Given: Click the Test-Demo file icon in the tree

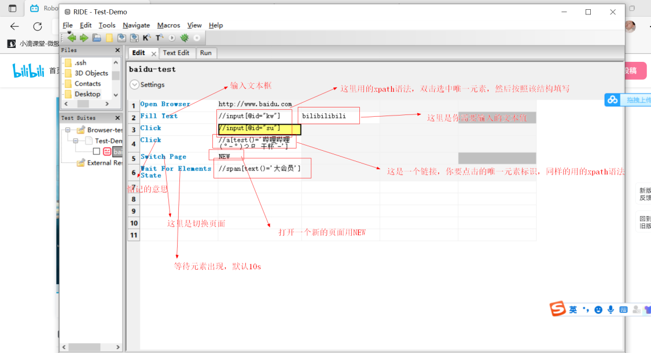Looking at the screenshot, I should (89, 140).
